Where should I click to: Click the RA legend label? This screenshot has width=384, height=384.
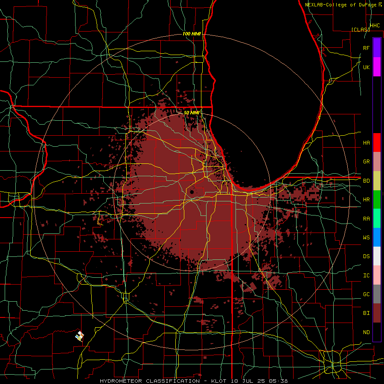coord(367,219)
